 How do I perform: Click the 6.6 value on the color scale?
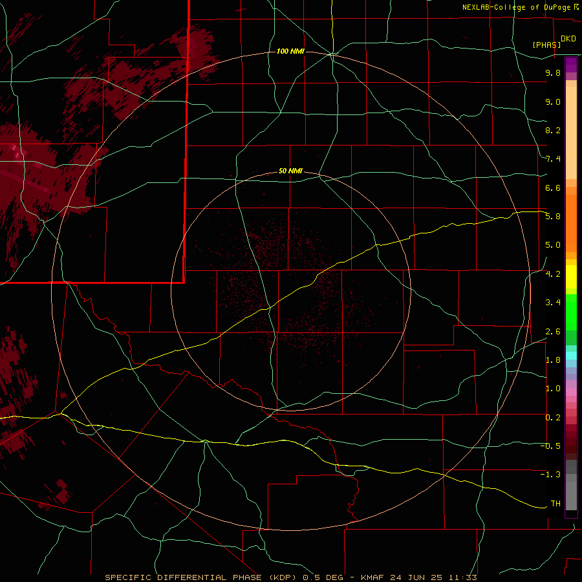[553, 188]
